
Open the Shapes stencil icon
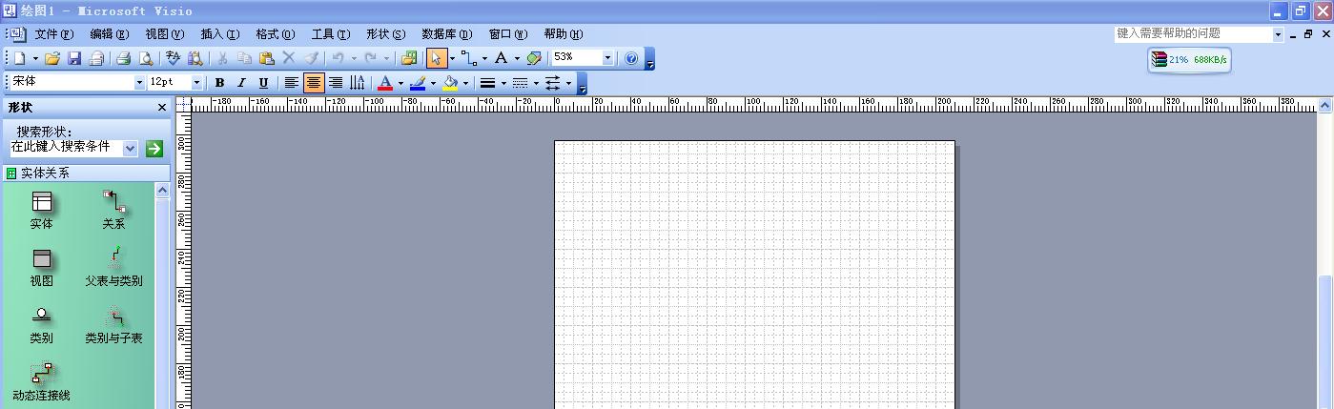(409, 58)
